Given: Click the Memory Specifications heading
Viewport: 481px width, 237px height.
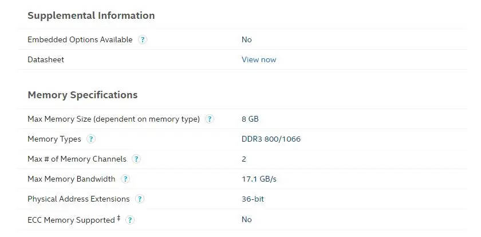Looking at the screenshot, I should click(x=82, y=95).
